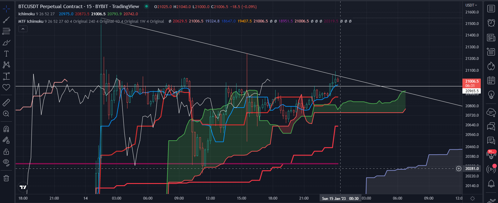Select the MTF Ichimoku indicator legend
The height and width of the screenshot is (203, 498).
point(91,22)
